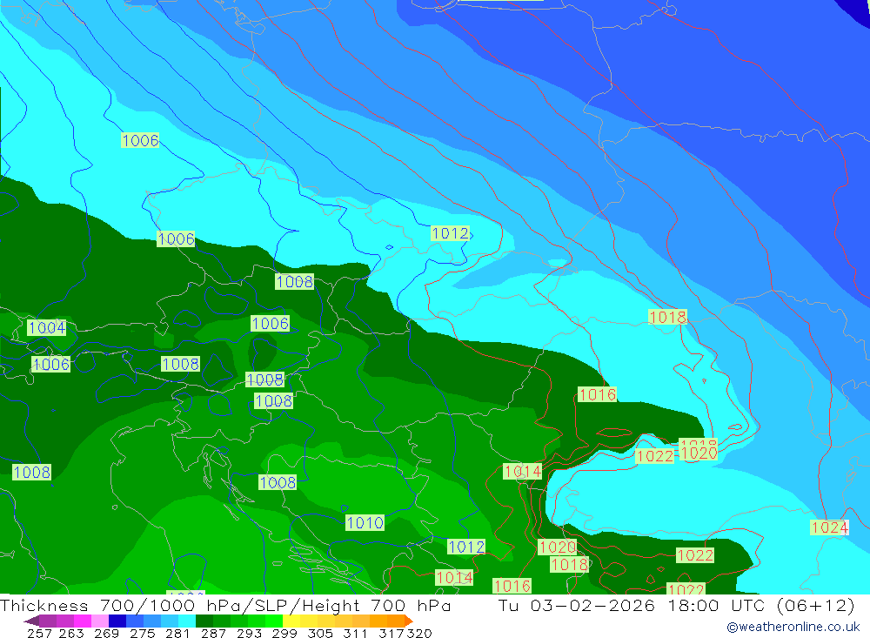
Task: Click the dark blue swatch in the thickness legend
Action: (117, 621)
